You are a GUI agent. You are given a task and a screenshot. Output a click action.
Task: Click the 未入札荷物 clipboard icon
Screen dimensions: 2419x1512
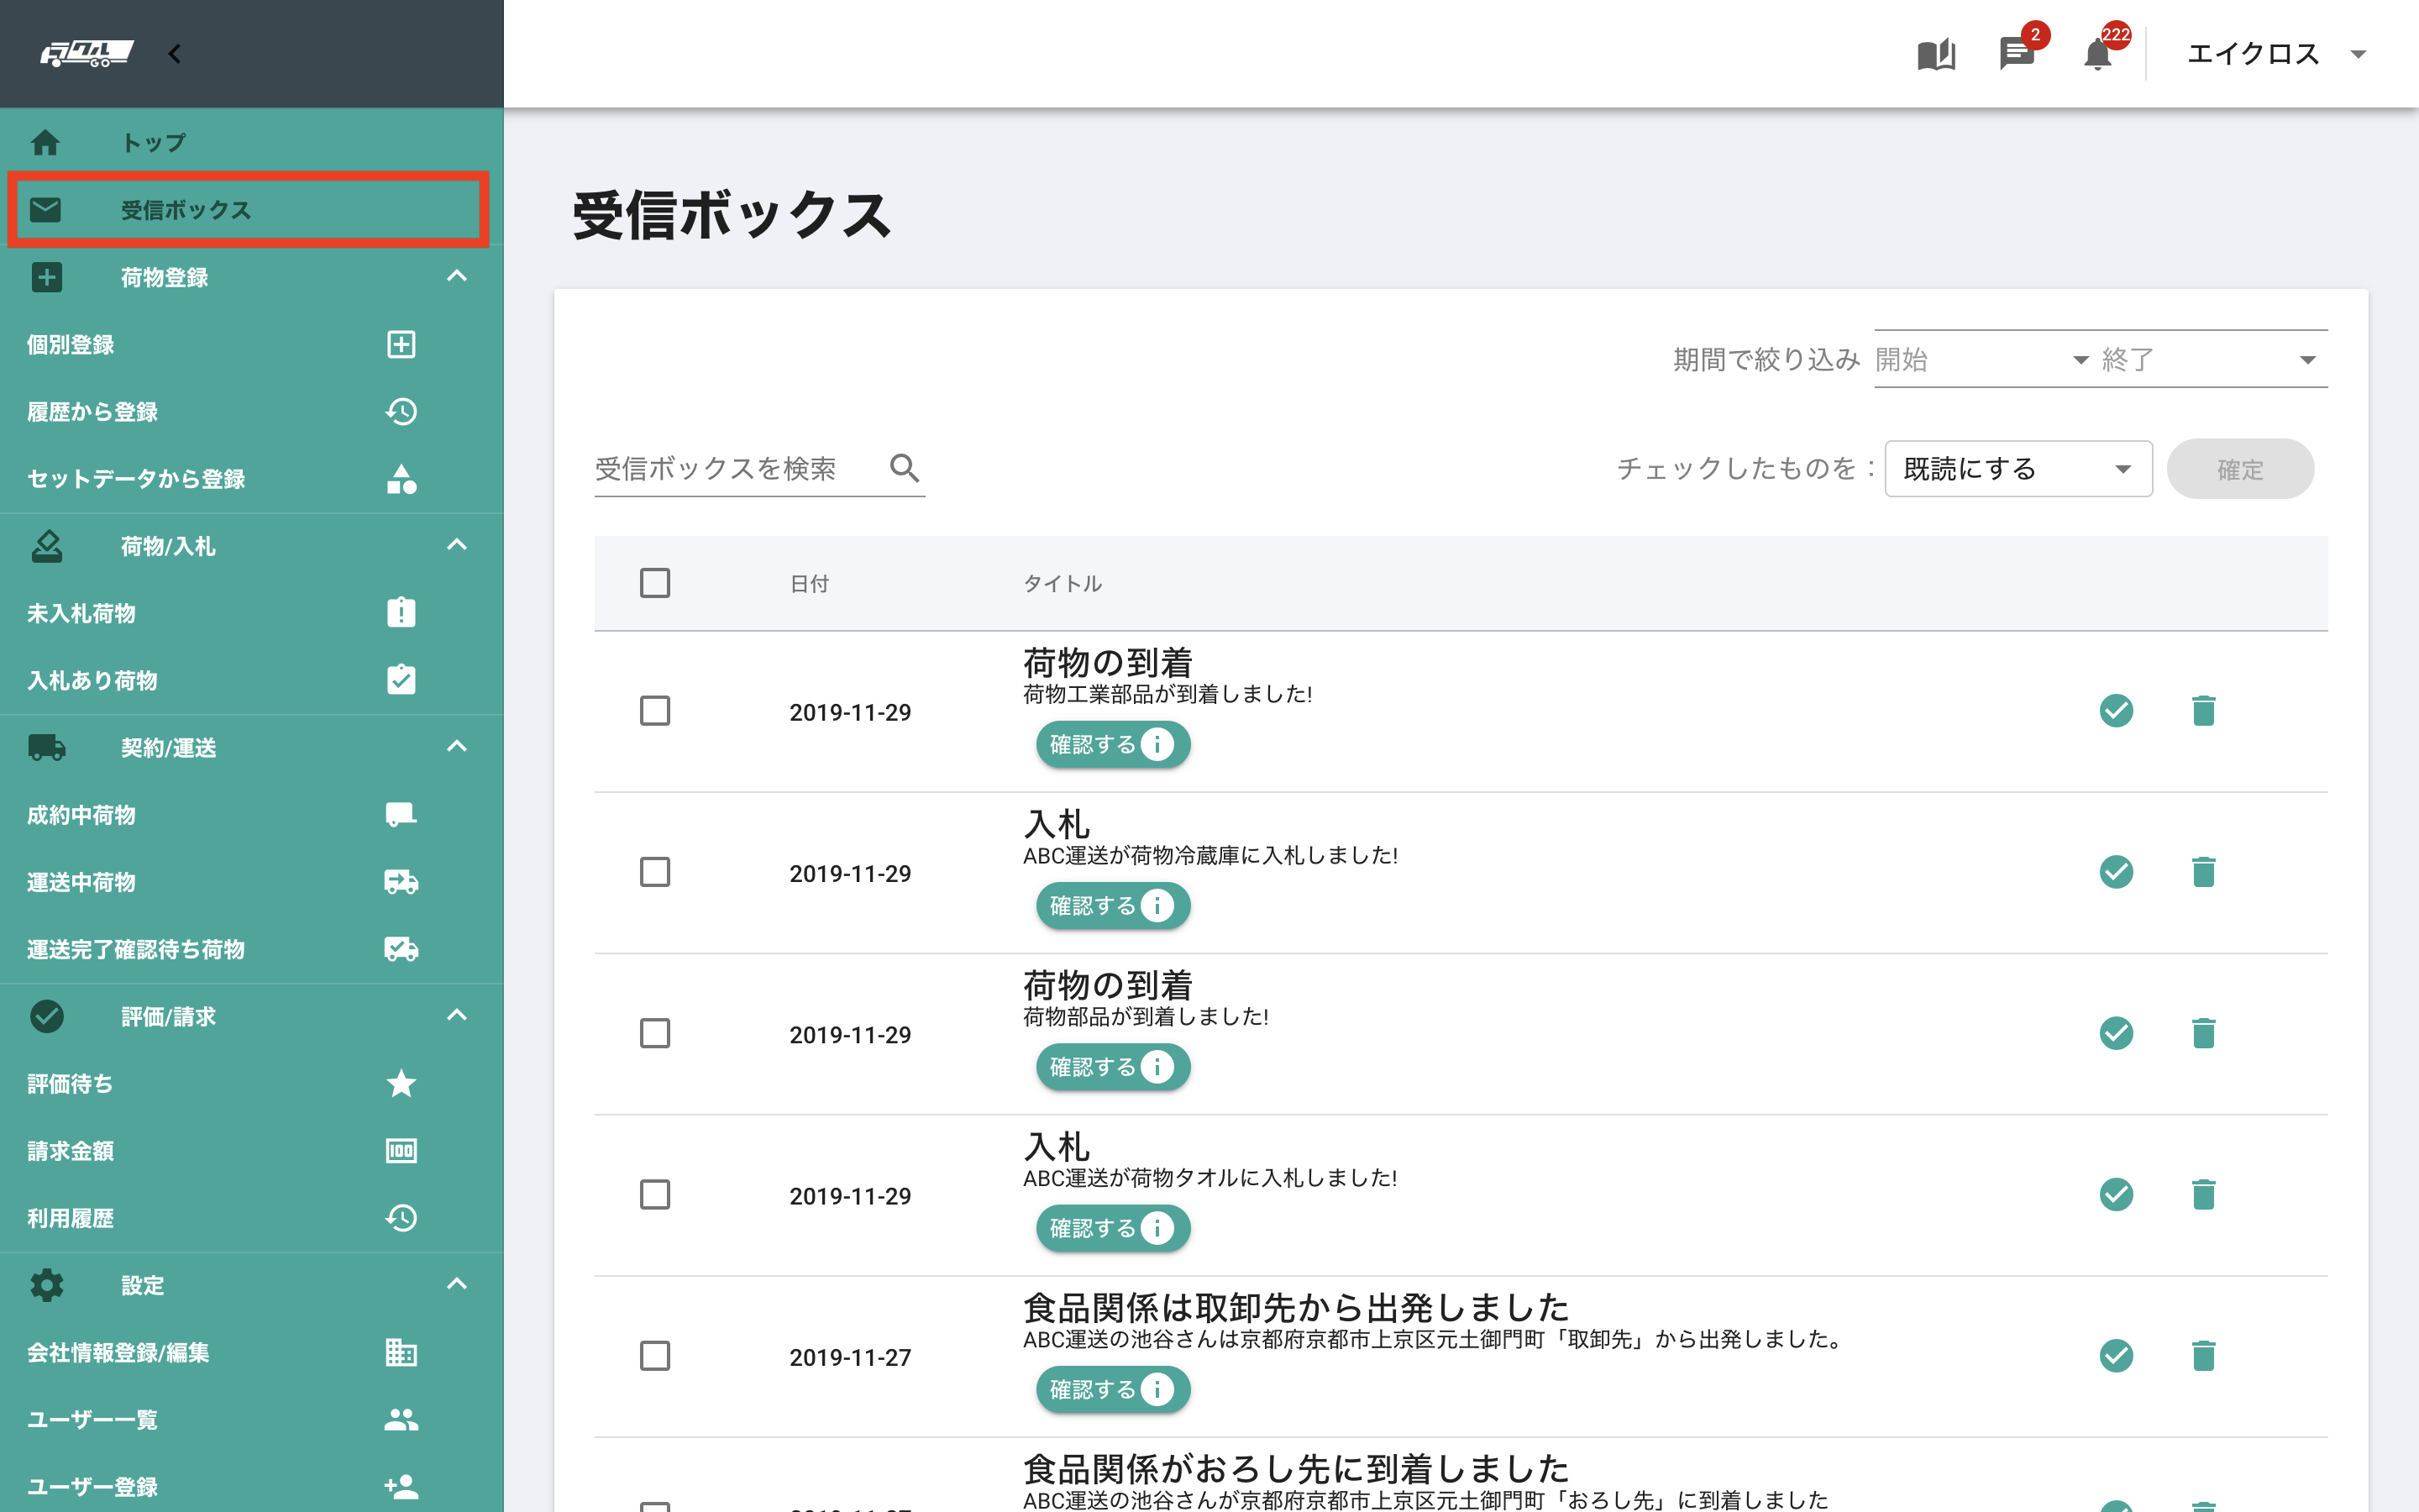click(x=401, y=613)
